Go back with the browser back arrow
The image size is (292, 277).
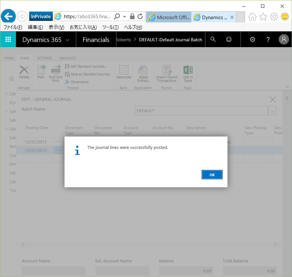tap(8, 16)
